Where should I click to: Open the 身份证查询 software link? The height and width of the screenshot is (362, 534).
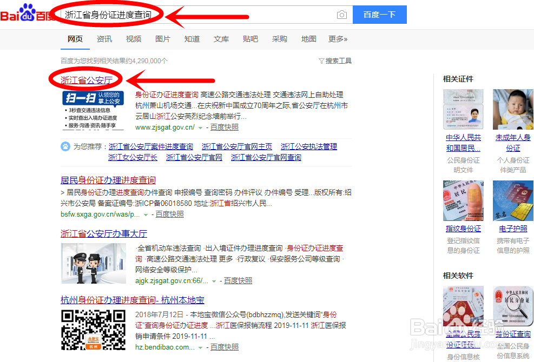coord(513,334)
